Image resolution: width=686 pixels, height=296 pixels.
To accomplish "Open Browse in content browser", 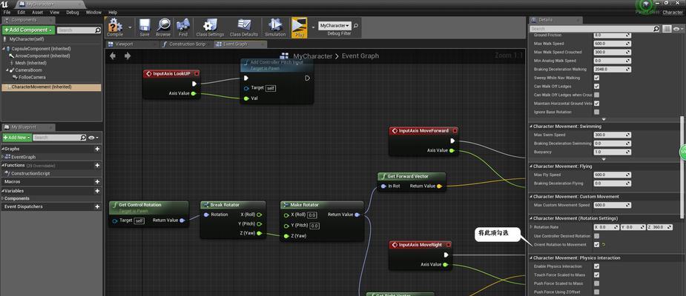I will point(163,27).
